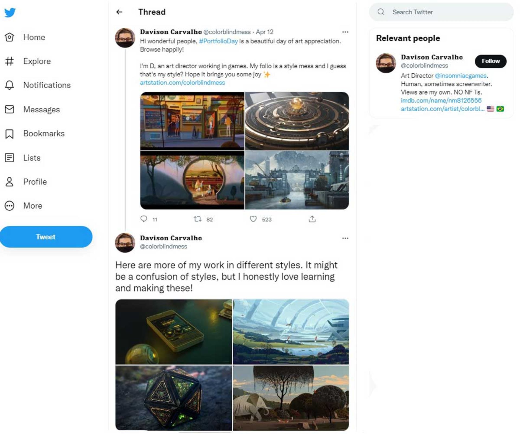
Task: Open the glowing icosahedron dice image
Action: click(x=174, y=398)
